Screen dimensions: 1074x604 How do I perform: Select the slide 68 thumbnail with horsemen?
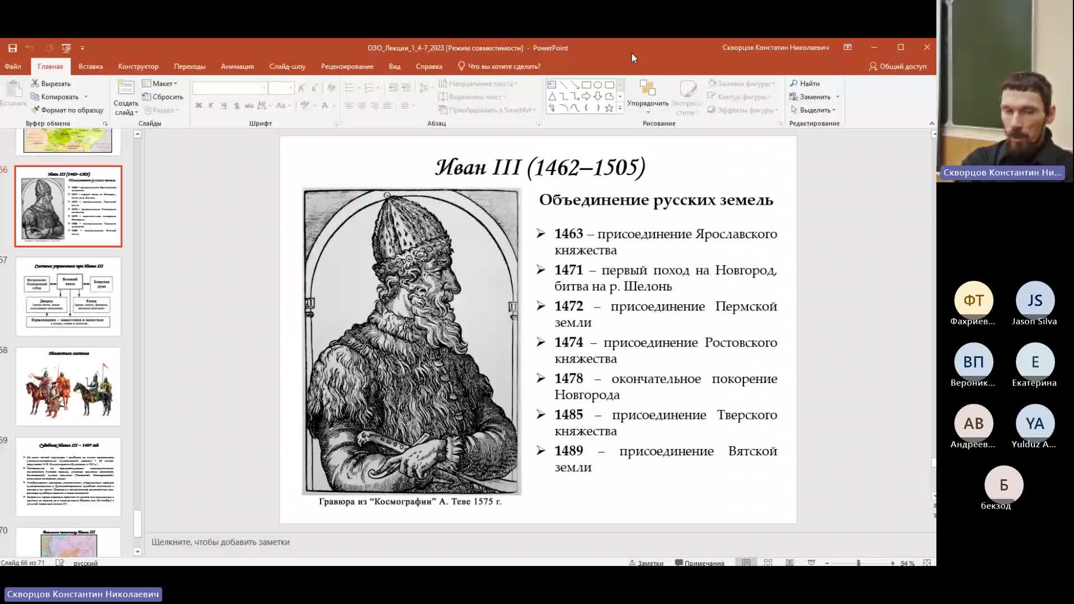point(68,386)
